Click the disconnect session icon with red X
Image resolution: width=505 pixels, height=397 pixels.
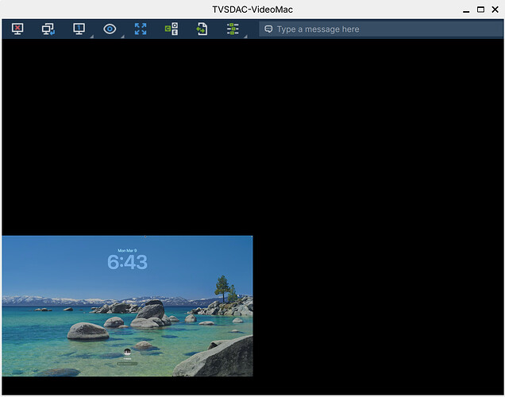coord(17,29)
